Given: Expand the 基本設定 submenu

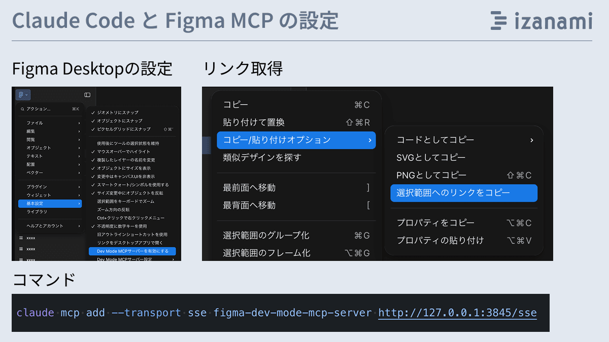Looking at the screenshot, I should (50, 203).
